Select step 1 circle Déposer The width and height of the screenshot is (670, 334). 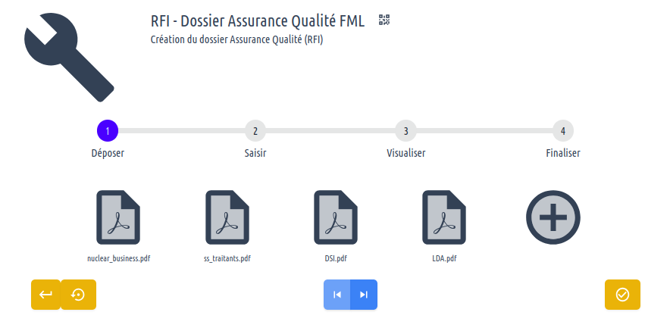coord(108,131)
